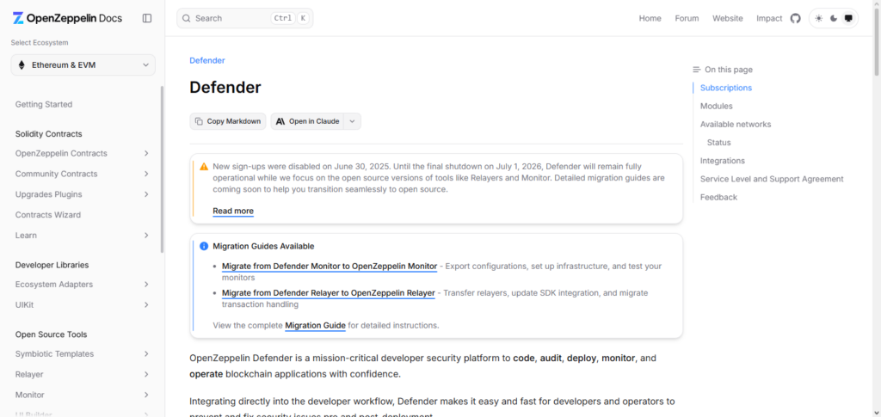Jump to Status subsection

tap(718, 143)
